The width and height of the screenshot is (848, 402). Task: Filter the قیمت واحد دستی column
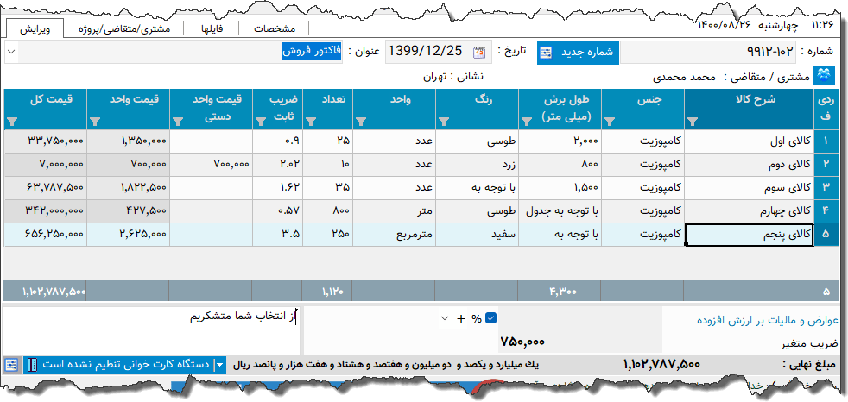[x=177, y=122]
